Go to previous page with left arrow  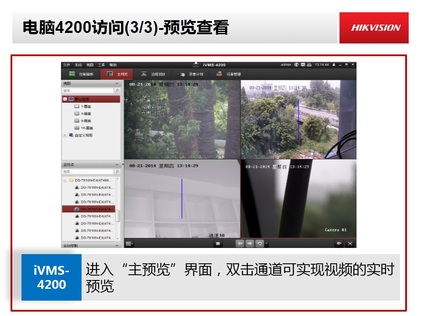[x=240, y=244]
